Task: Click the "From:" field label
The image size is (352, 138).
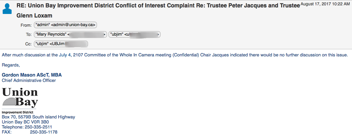Action: tap(26, 26)
